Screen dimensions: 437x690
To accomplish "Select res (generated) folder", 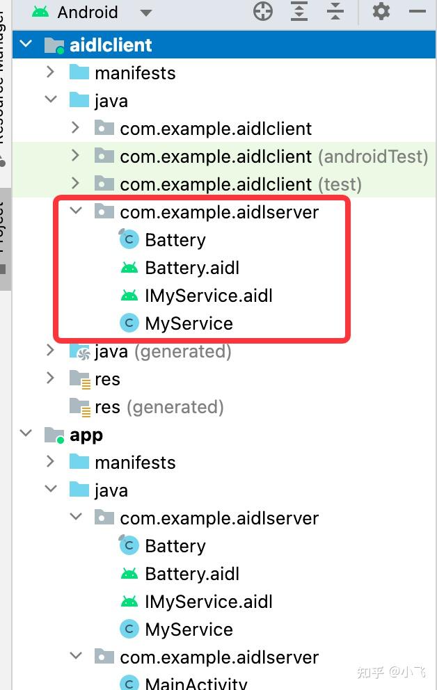I will 159,407.
